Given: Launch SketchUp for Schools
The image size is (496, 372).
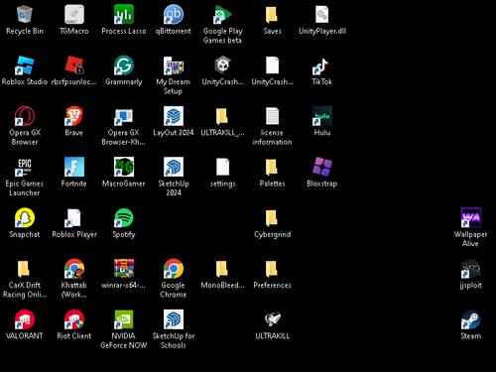Looking at the screenshot, I should point(174,319).
